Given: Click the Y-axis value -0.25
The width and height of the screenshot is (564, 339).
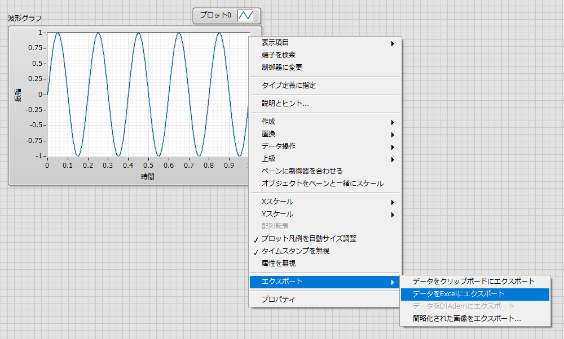Looking at the screenshot, I should tap(34, 110).
